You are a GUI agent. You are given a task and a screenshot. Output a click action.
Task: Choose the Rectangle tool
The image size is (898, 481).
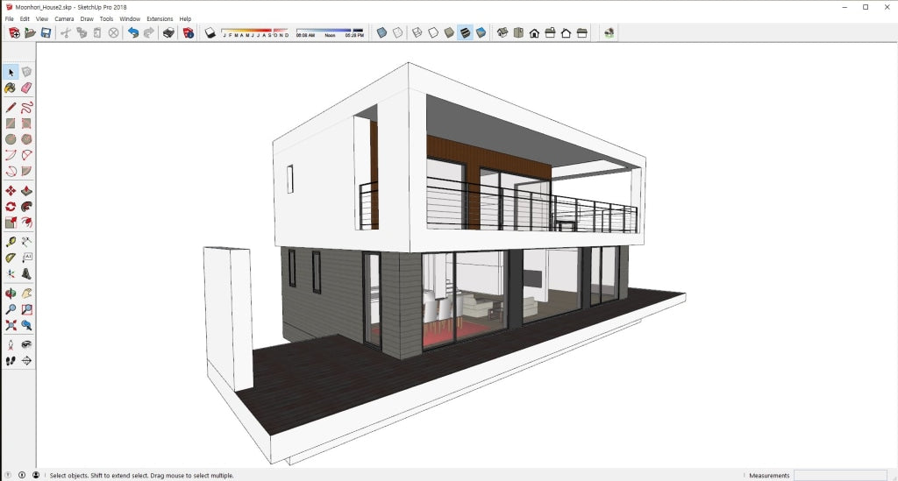coord(11,123)
